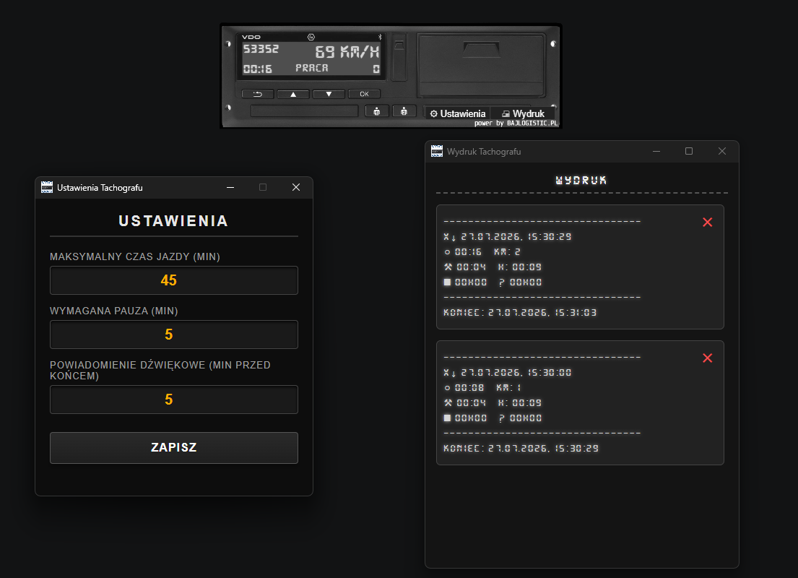The image size is (798, 578).
Task: Click the Wydruk Tachografu title bar app icon
Action: coord(437,151)
